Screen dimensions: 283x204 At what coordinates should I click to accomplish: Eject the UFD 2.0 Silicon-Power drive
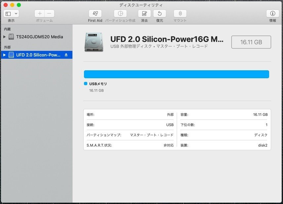(x=66, y=55)
